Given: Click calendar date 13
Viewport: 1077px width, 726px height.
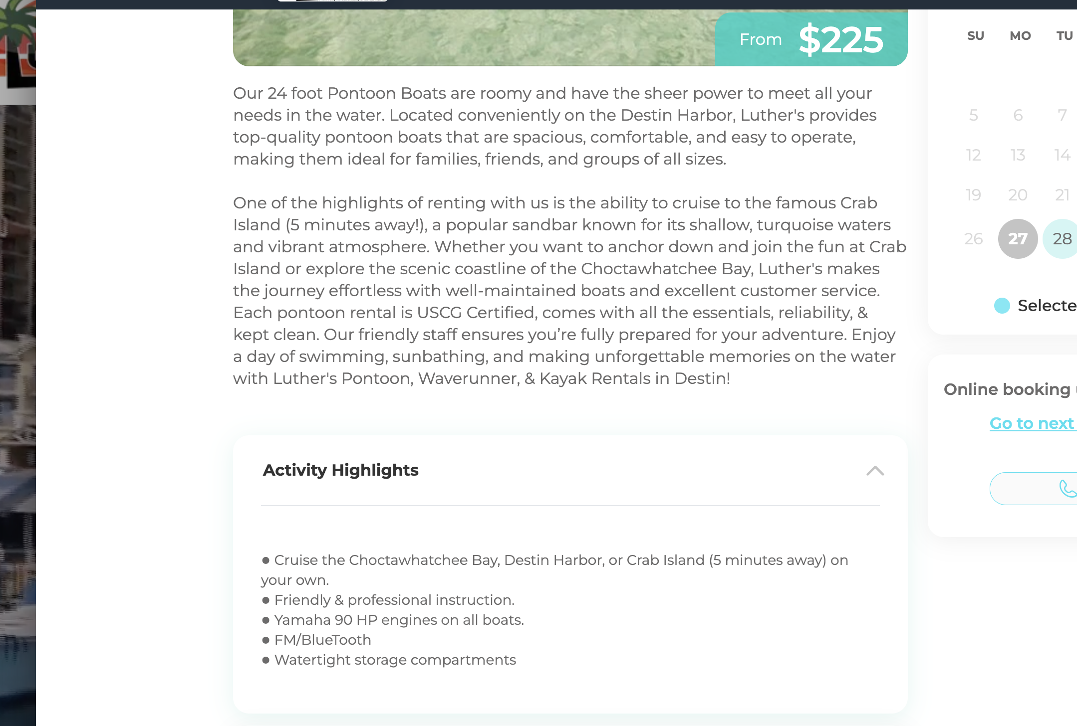Looking at the screenshot, I should pos(1018,155).
